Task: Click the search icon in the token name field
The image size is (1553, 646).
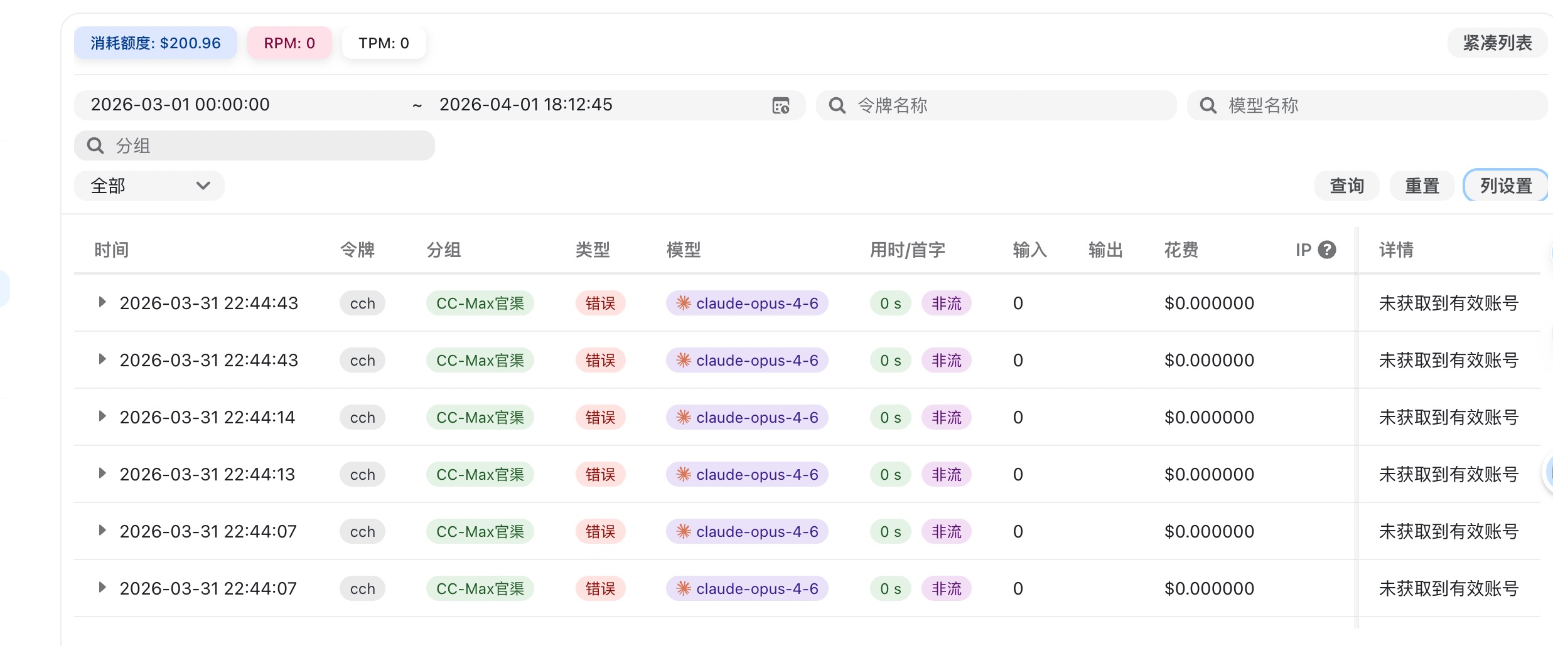Action: click(837, 105)
